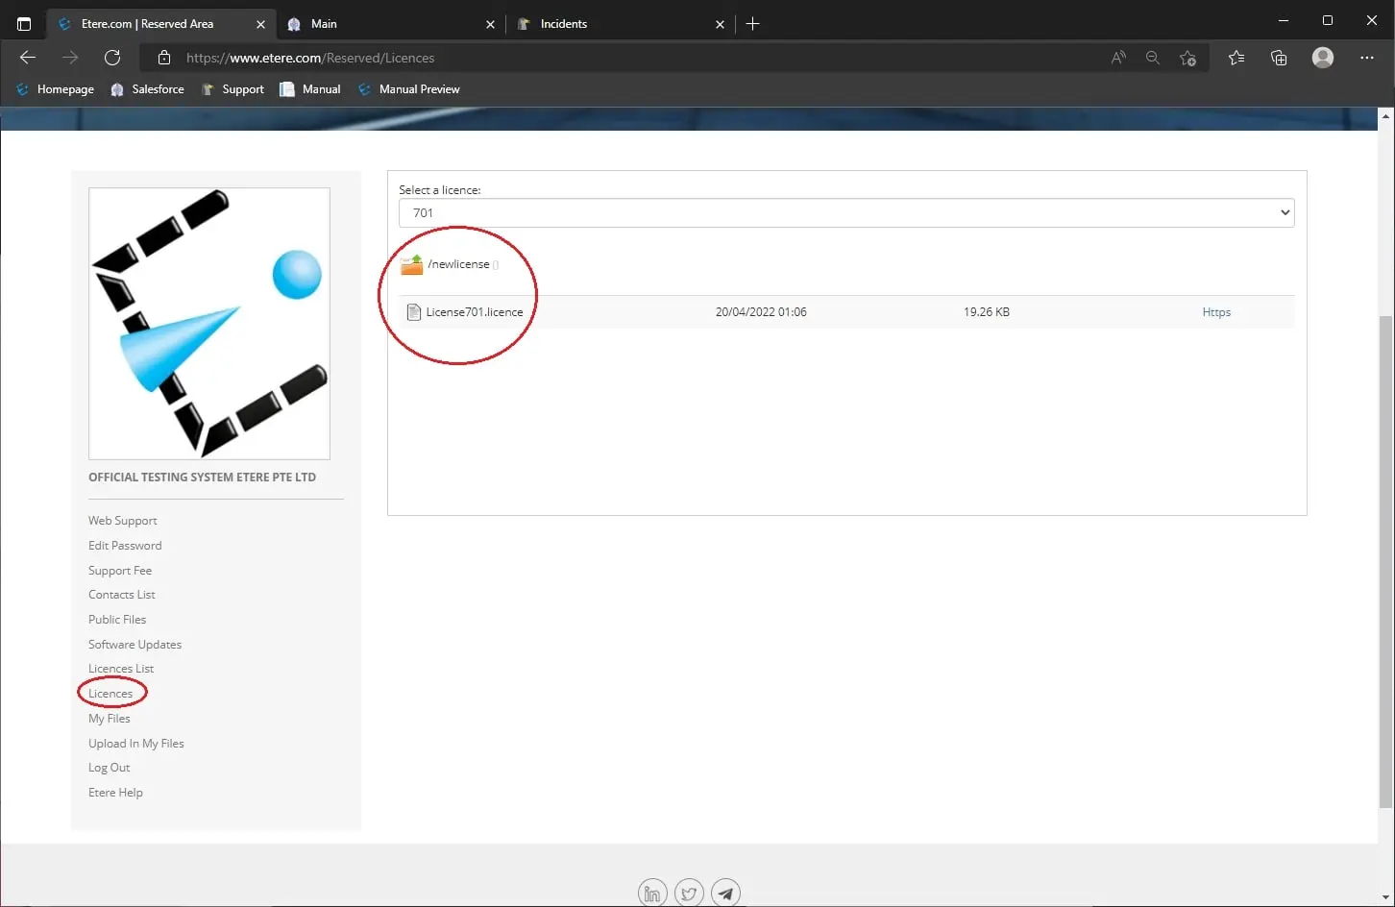Screen dimensions: 1395x907
Task: Expand the Select a licence dropdown
Action: click(x=845, y=213)
